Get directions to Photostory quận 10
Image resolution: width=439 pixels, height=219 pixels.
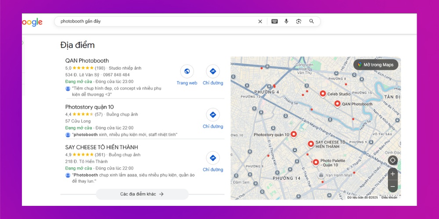click(x=213, y=115)
